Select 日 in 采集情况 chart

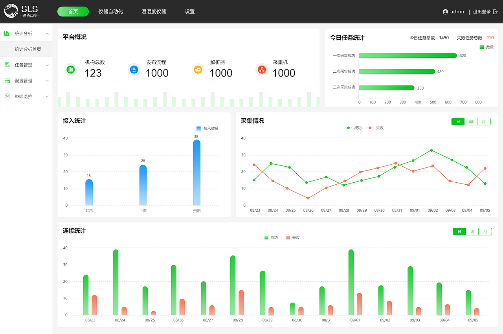pyautogui.click(x=458, y=122)
